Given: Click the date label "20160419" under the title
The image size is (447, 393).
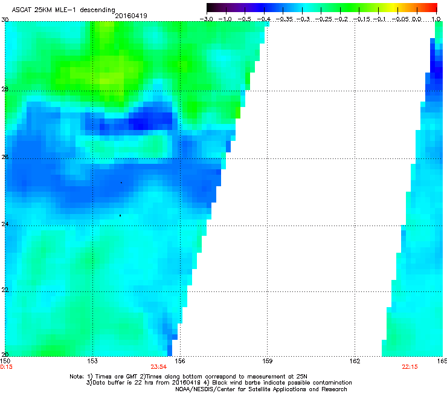Looking at the screenshot, I should (x=131, y=16).
